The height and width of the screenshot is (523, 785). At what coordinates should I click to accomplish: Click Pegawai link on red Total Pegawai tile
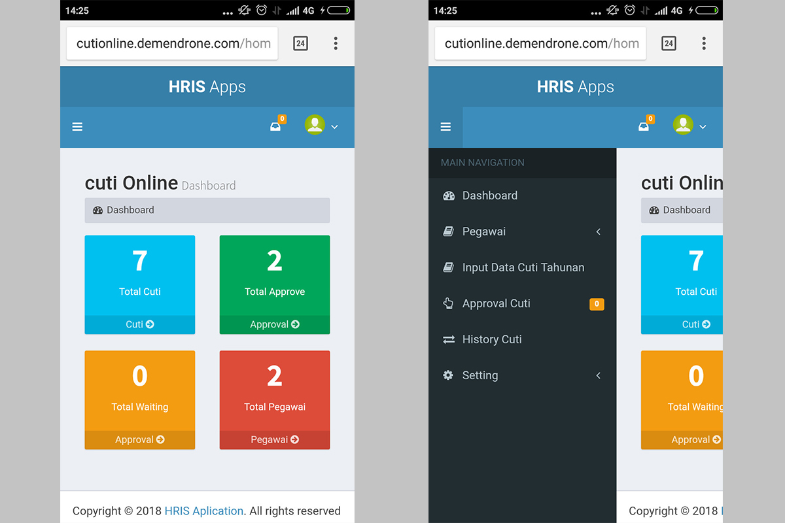275,440
